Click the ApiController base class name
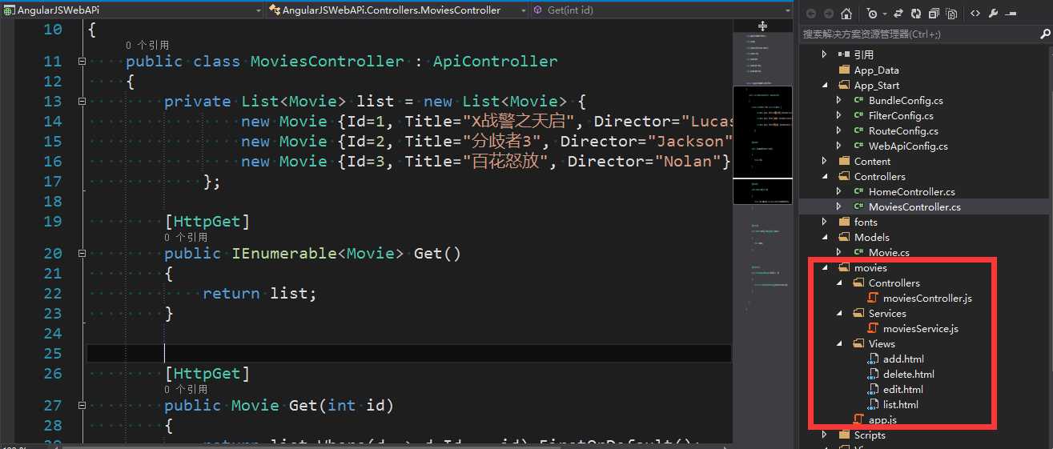 point(496,62)
